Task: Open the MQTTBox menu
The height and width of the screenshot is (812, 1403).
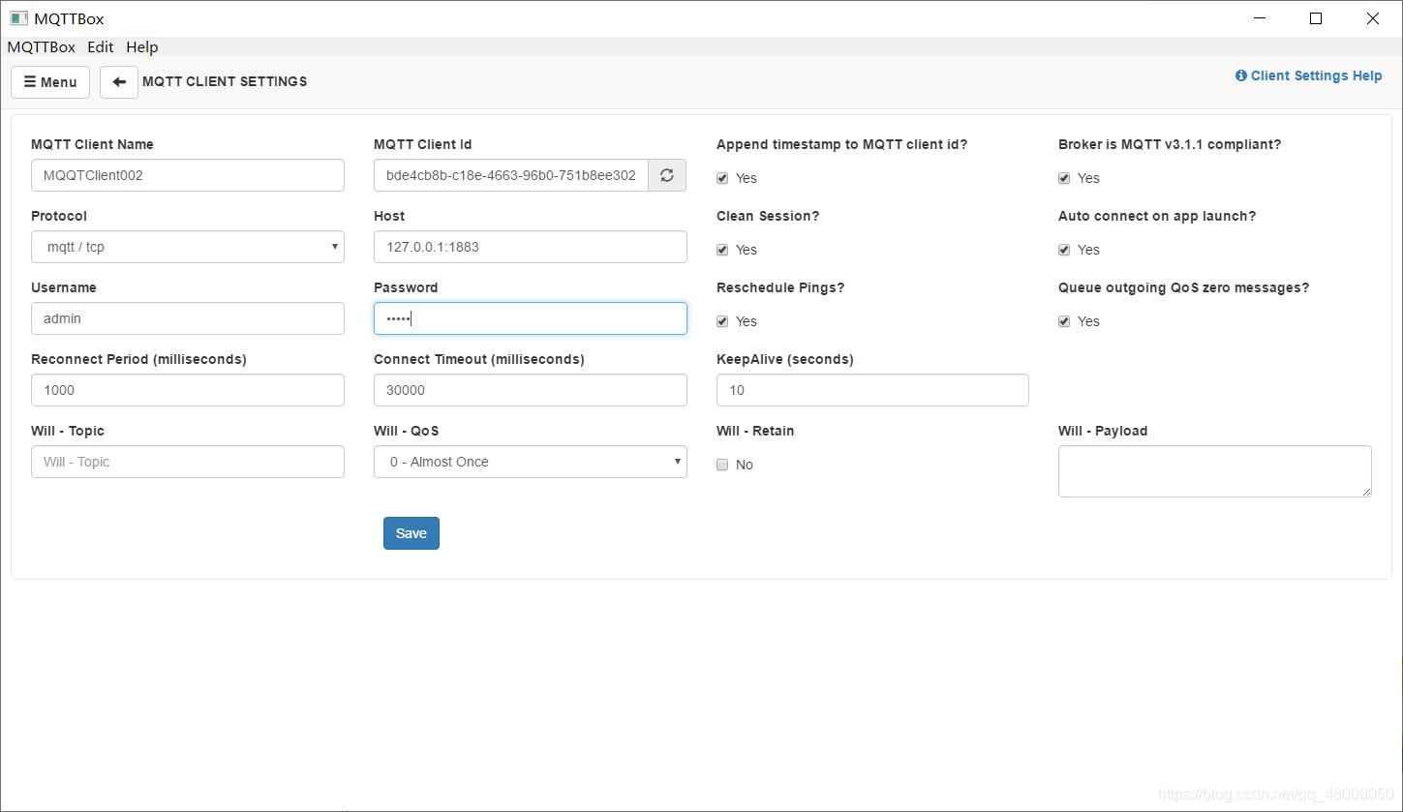Action: (x=41, y=46)
